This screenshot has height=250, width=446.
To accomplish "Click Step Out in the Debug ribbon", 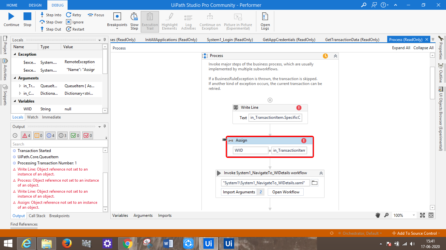I will 51,29.
